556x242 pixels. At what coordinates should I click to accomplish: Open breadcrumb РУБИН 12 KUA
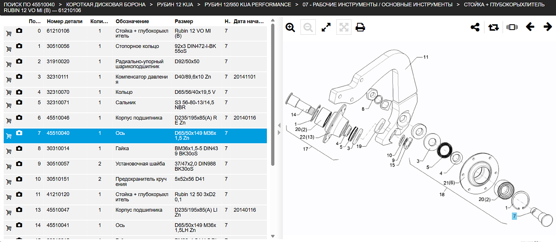click(175, 4)
